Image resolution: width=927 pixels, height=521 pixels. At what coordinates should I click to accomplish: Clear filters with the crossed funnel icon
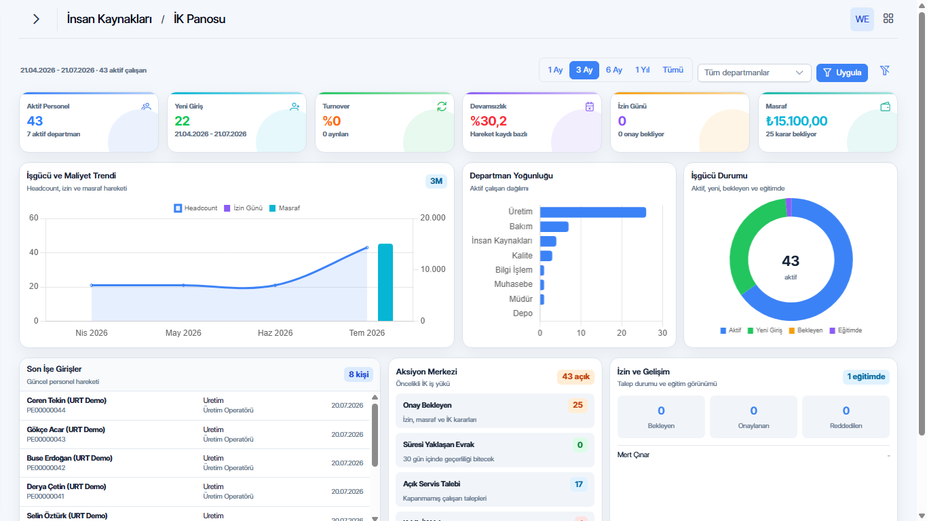(885, 71)
